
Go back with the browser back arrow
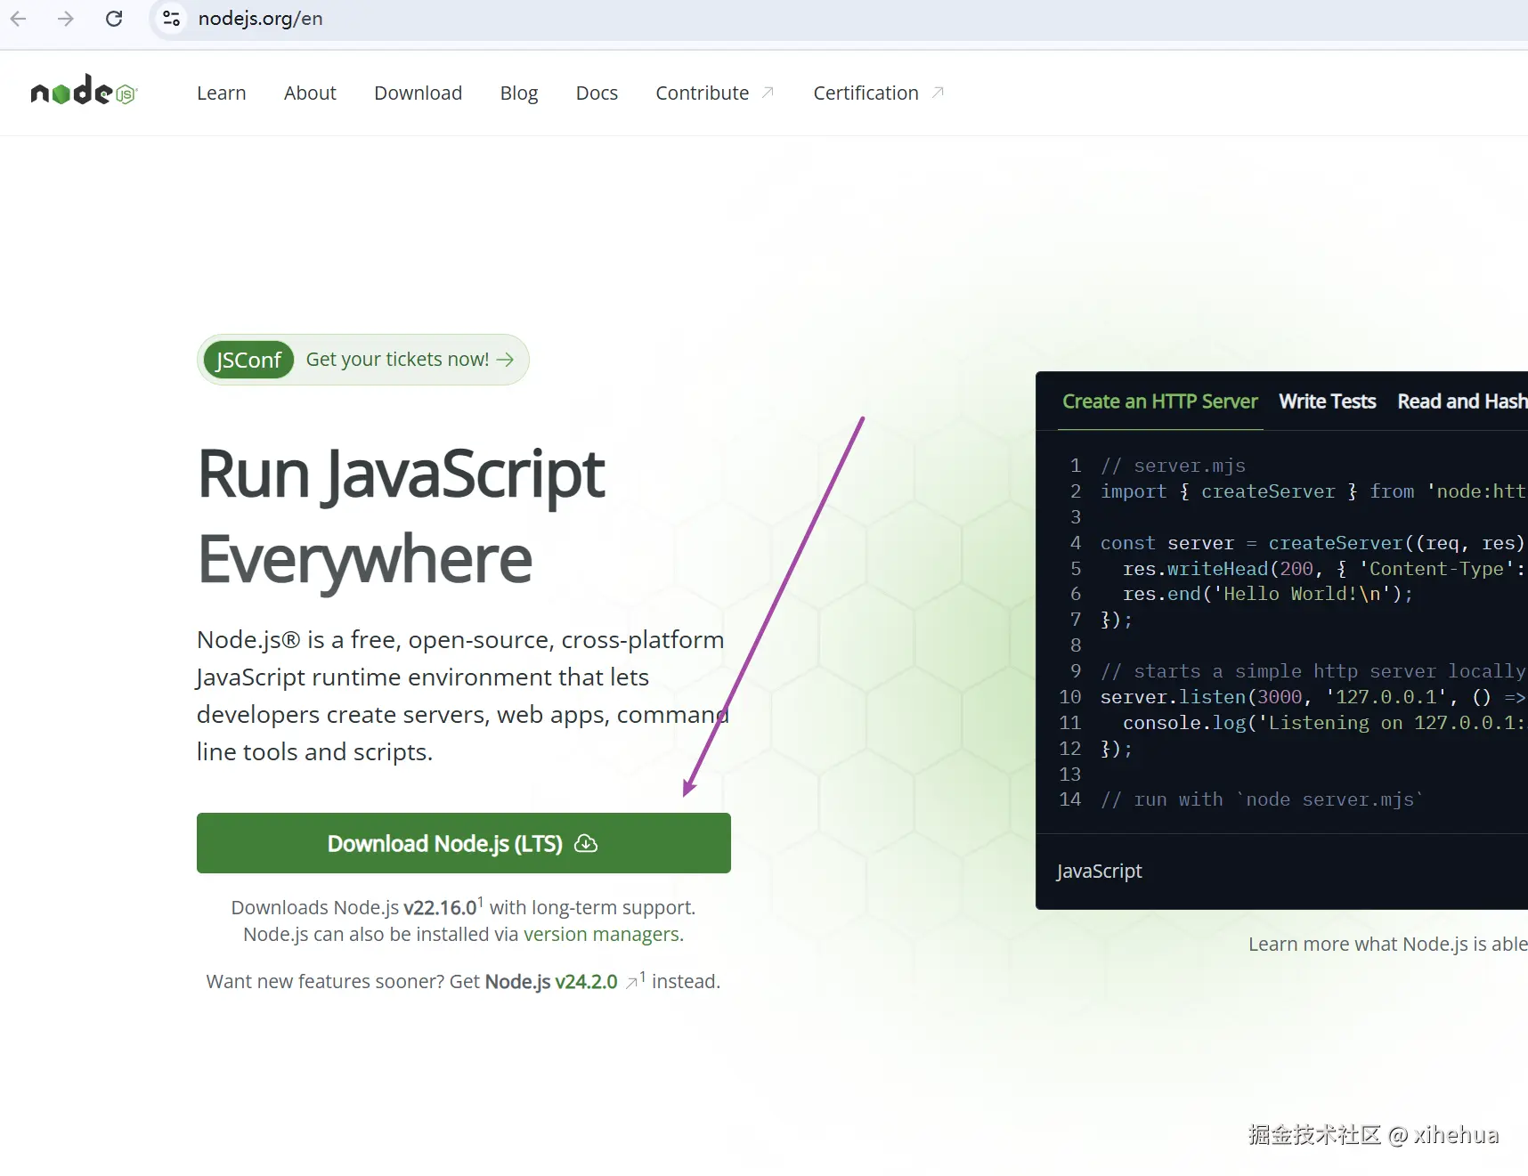[19, 19]
